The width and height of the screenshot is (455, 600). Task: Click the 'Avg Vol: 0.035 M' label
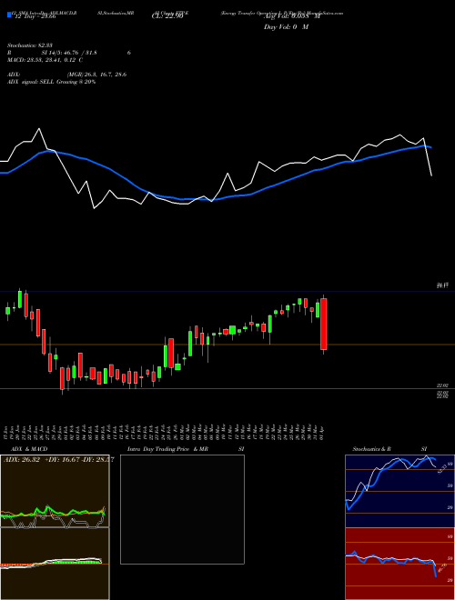[292, 17]
